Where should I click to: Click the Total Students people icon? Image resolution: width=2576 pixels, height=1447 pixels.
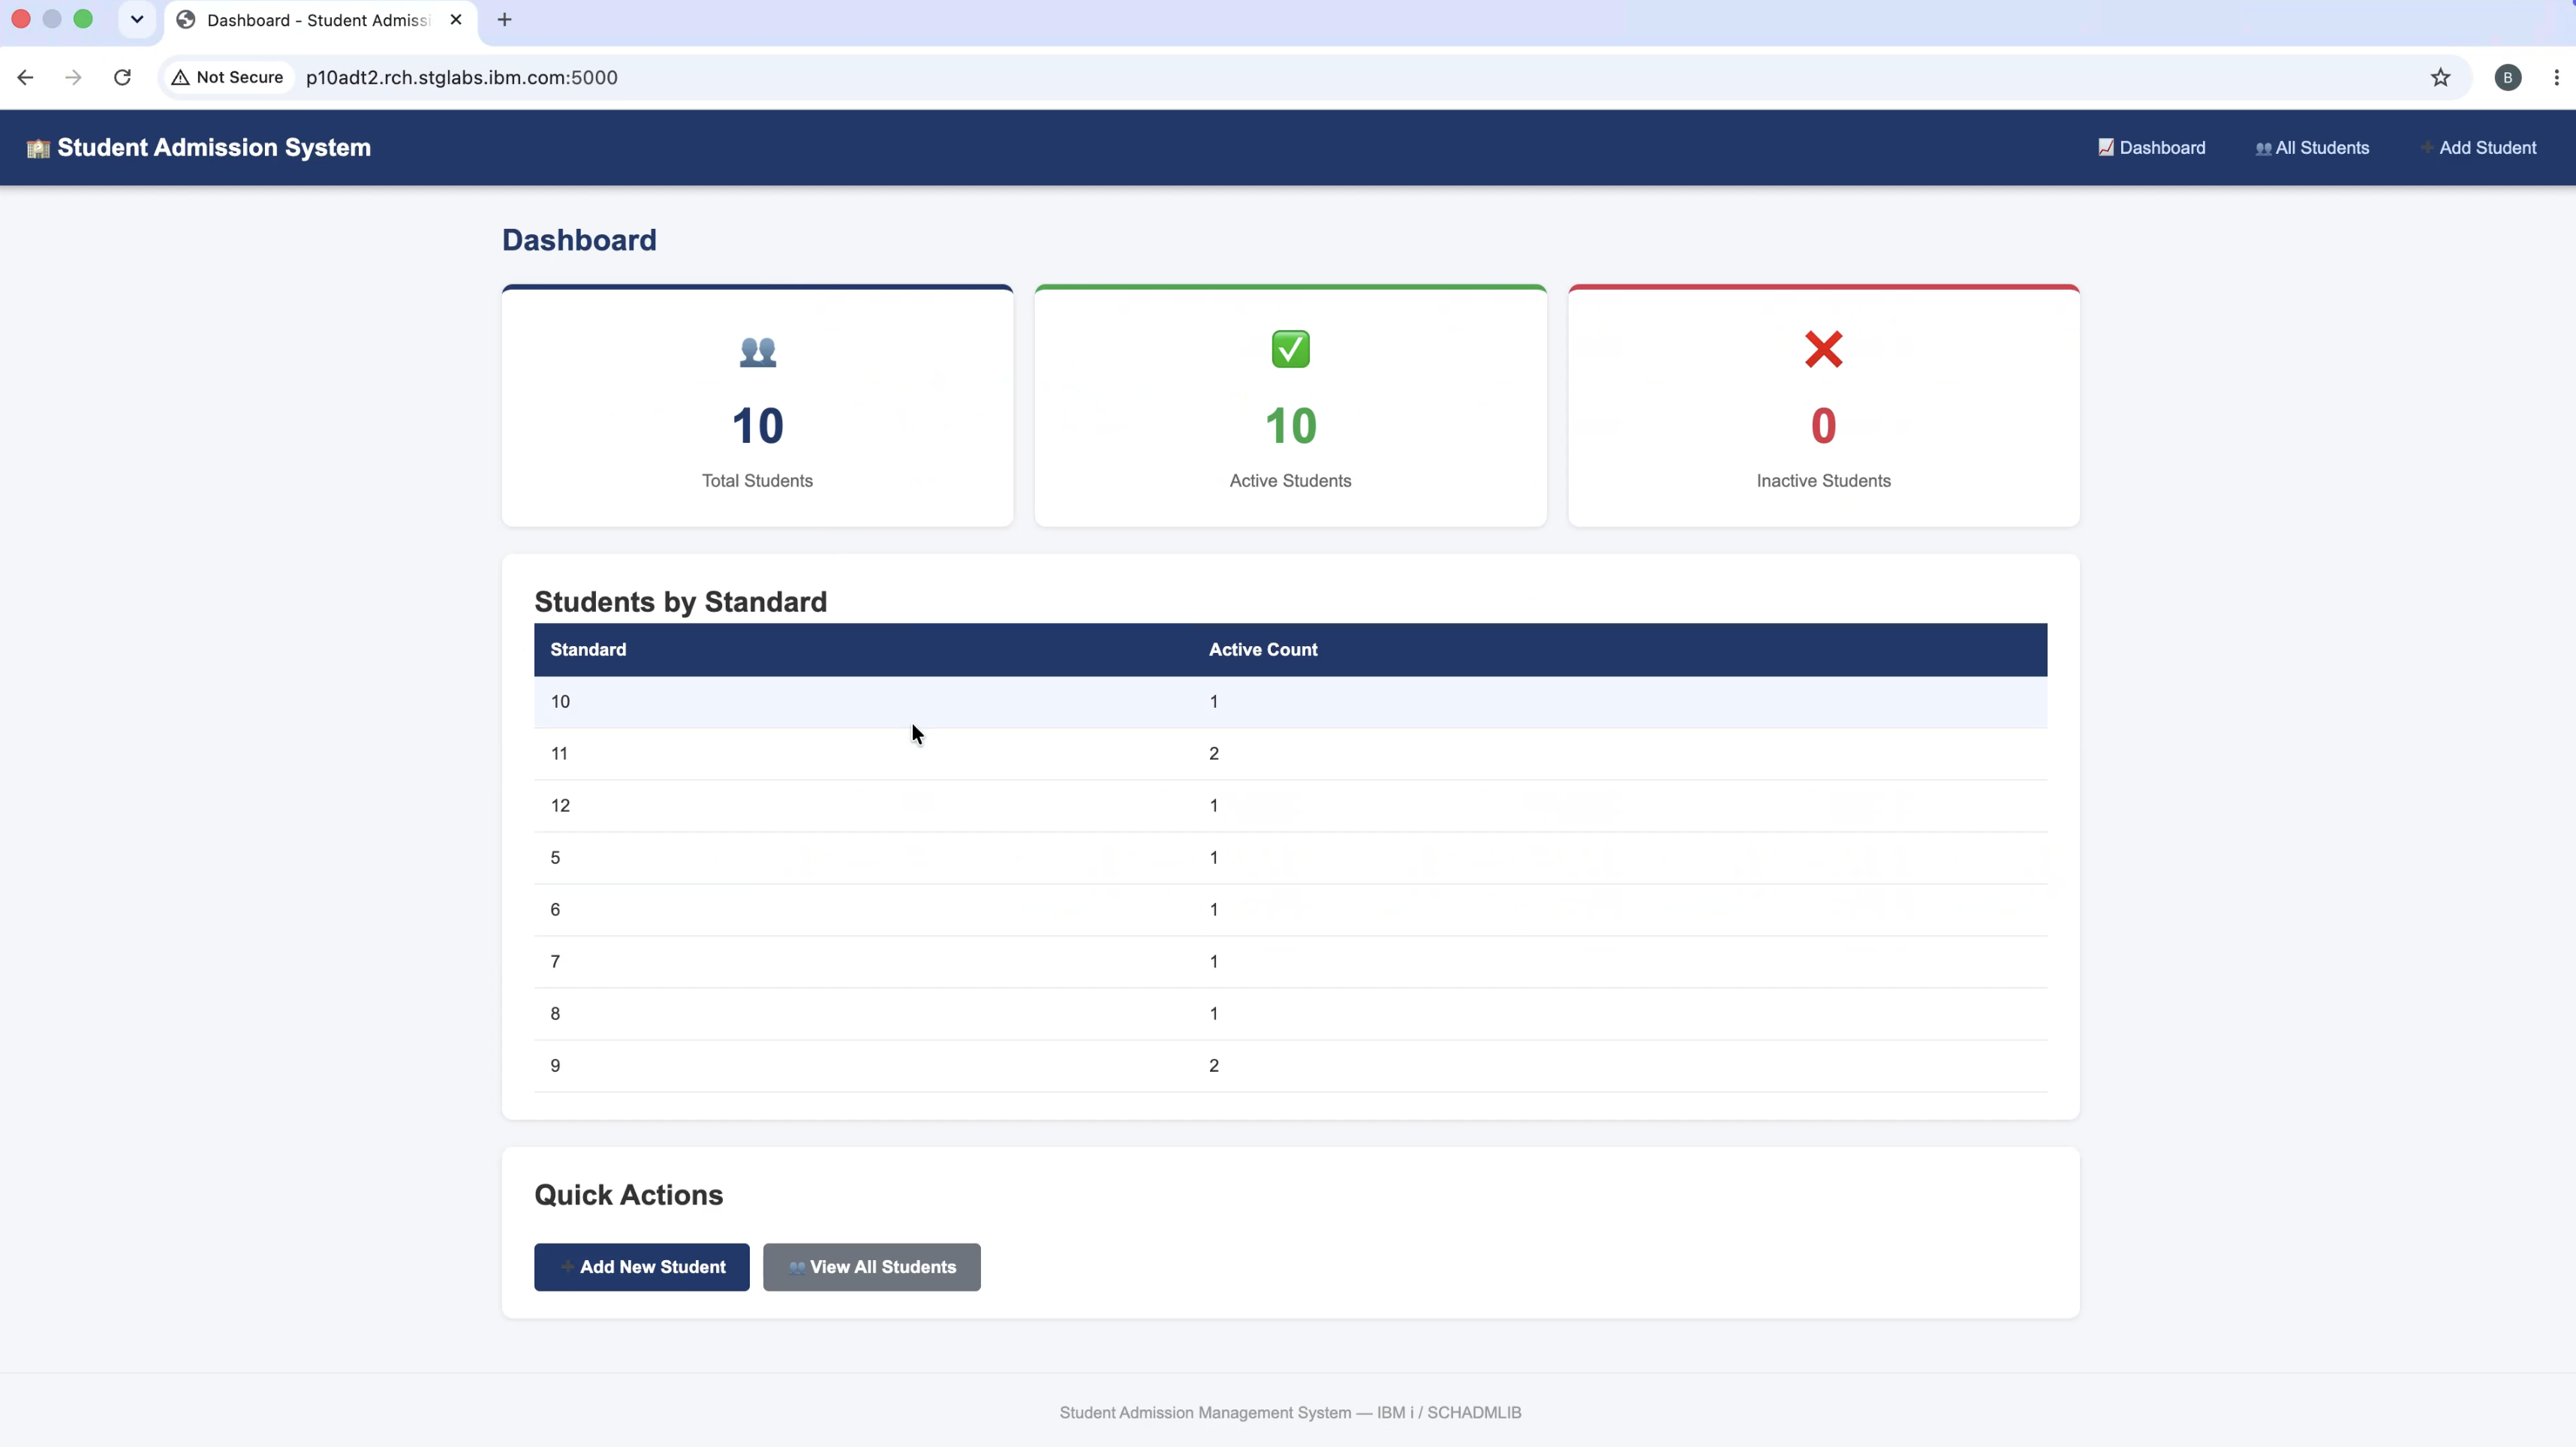coord(758,351)
